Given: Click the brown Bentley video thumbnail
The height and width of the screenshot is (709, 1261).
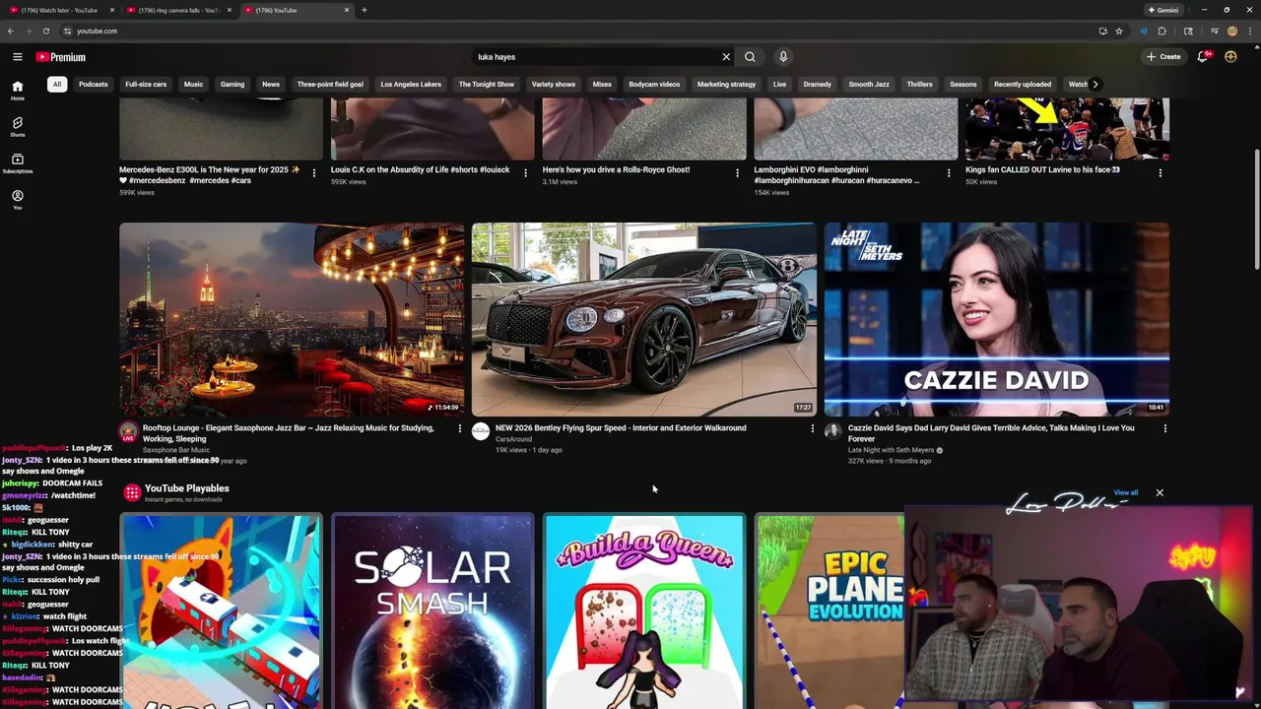Looking at the screenshot, I should 644,319.
